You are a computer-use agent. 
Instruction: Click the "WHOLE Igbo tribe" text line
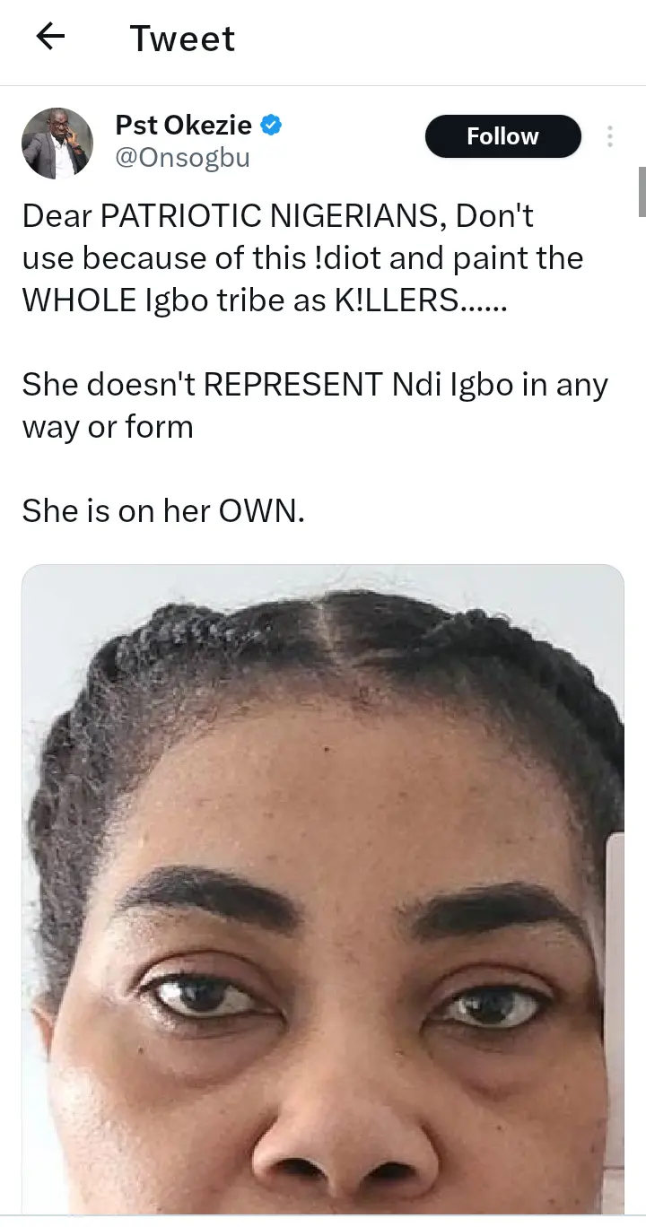[264, 300]
